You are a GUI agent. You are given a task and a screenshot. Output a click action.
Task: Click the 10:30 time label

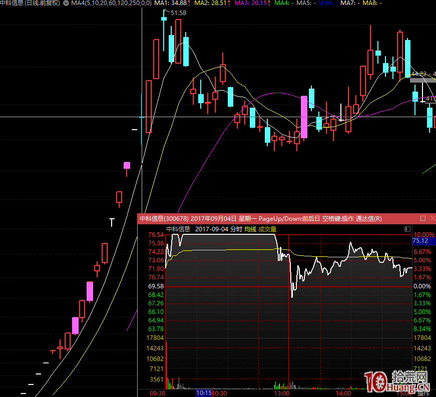(220, 393)
